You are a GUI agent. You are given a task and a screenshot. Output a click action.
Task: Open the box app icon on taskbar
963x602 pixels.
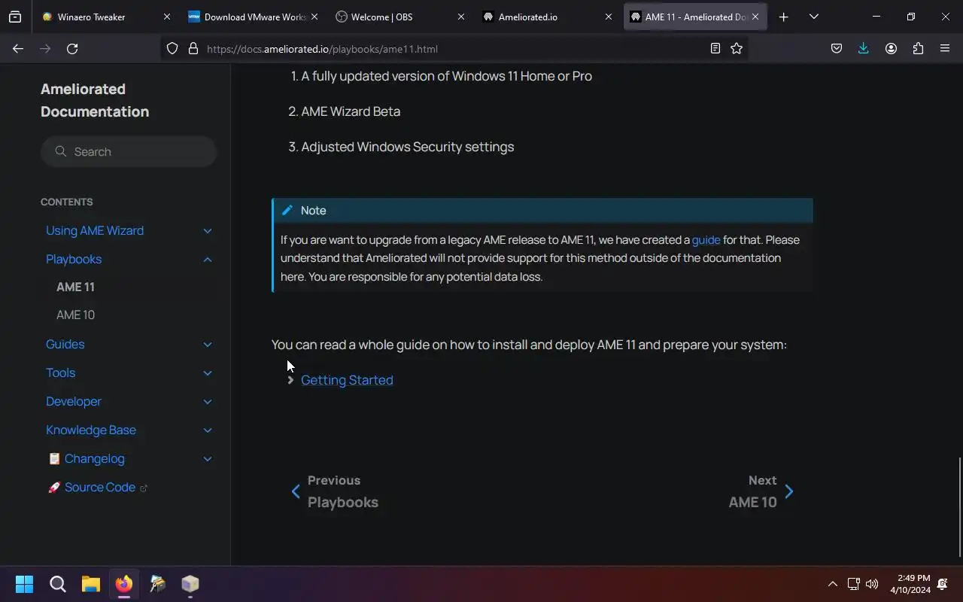click(190, 584)
